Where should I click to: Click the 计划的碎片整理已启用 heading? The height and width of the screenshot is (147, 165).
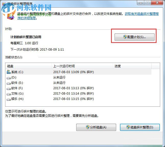(x=26, y=37)
